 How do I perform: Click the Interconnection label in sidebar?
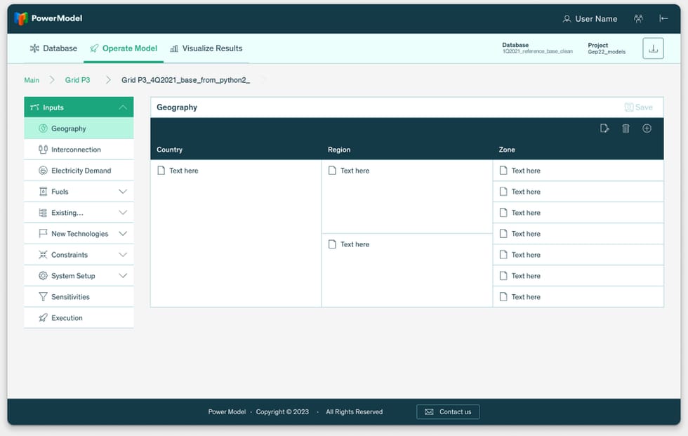point(76,150)
